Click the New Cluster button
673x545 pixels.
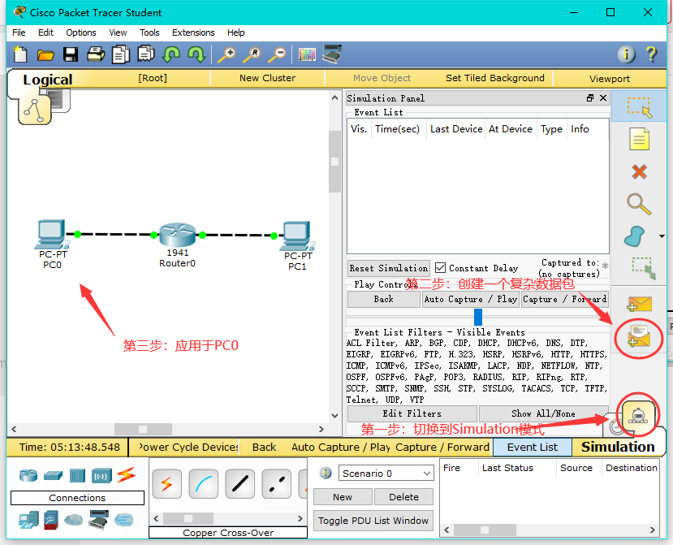pos(267,78)
